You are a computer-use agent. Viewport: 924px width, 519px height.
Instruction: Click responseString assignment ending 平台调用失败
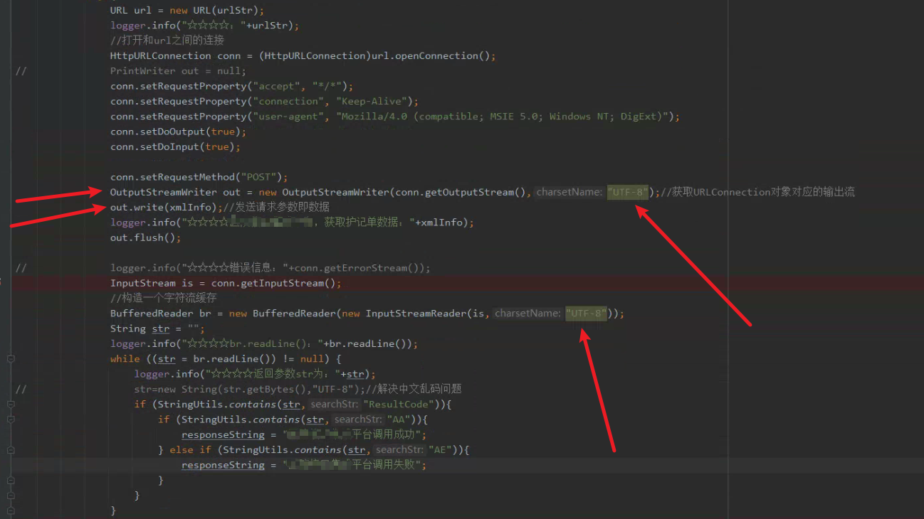304,465
